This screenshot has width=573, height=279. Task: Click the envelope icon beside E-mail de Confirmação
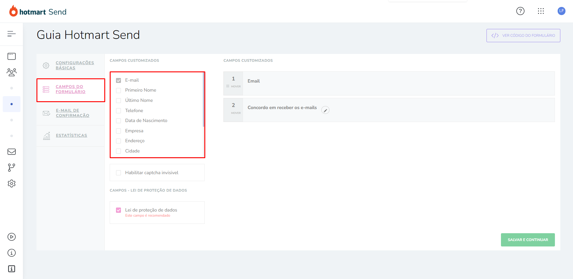46,113
